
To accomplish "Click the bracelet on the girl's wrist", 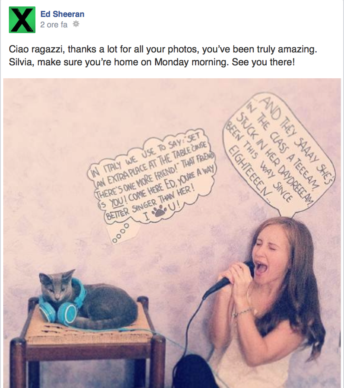I will click(242, 312).
